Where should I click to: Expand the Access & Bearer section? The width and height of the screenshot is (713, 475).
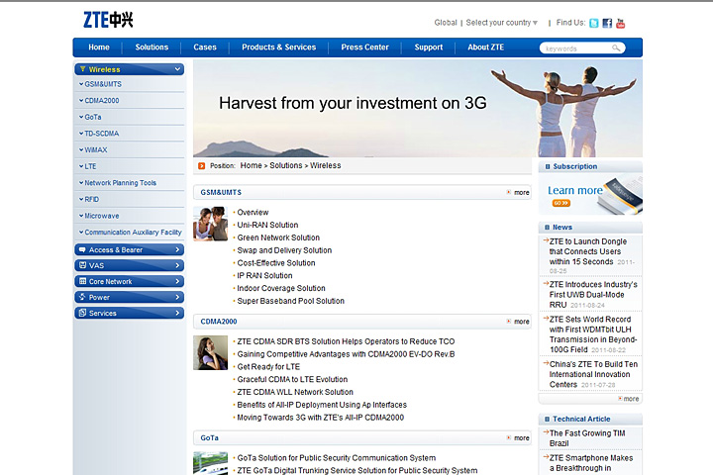(x=129, y=250)
